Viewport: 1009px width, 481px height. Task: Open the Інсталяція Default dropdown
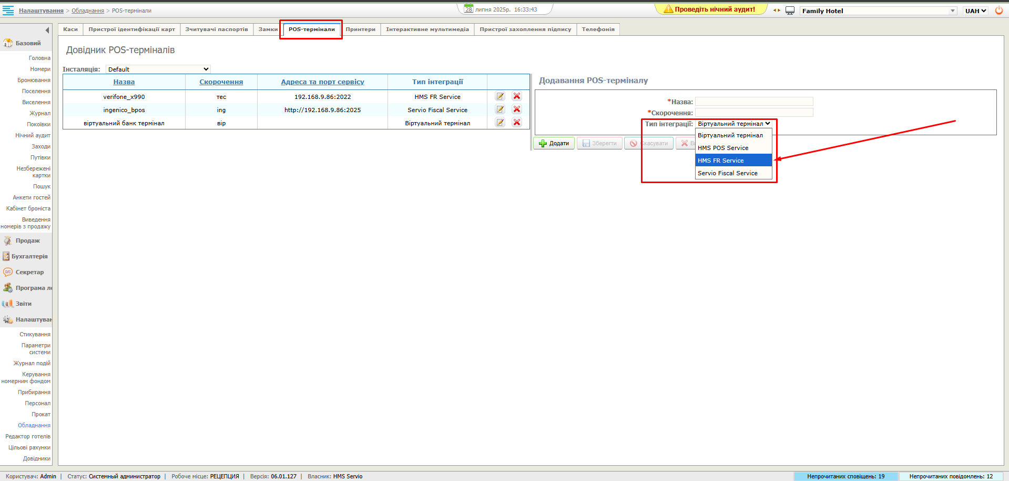pos(158,69)
